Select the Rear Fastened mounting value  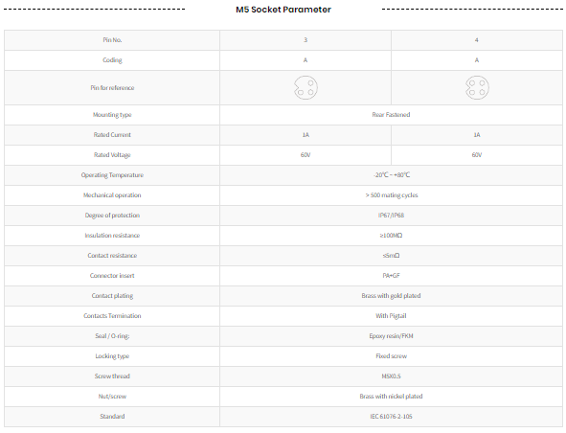[391, 115]
